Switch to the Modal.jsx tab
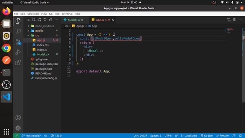Screen dimensions: 245x138 (x=75, y=20)
